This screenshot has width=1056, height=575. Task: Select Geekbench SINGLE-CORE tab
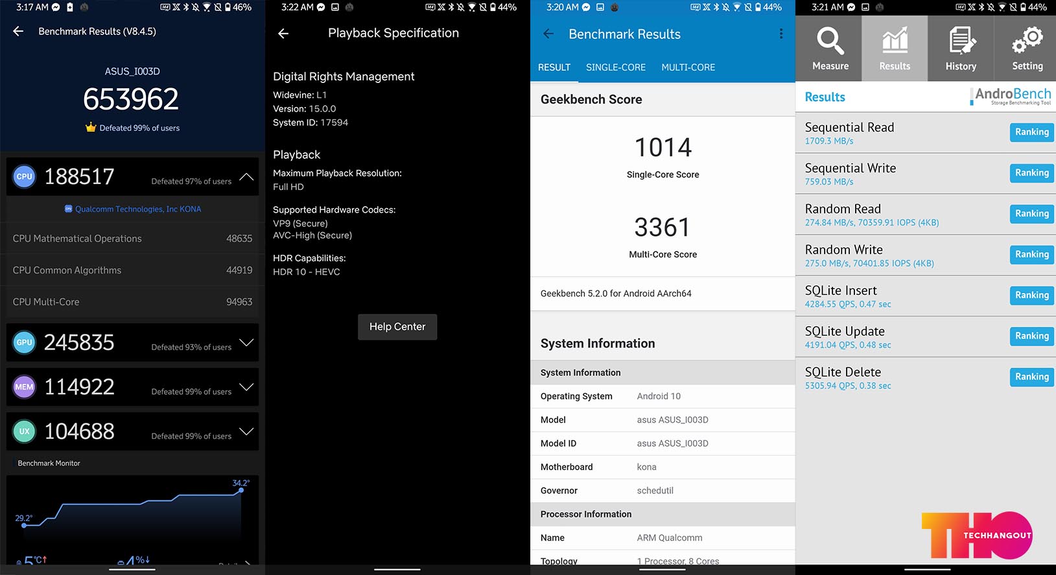pos(616,67)
